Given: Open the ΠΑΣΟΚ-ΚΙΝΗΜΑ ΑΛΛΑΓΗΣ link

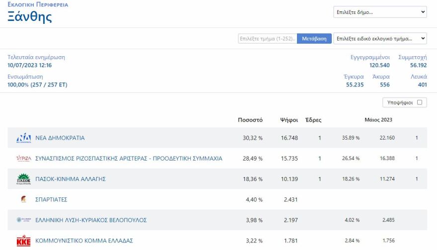Looking at the screenshot, I should (x=71, y=179).
